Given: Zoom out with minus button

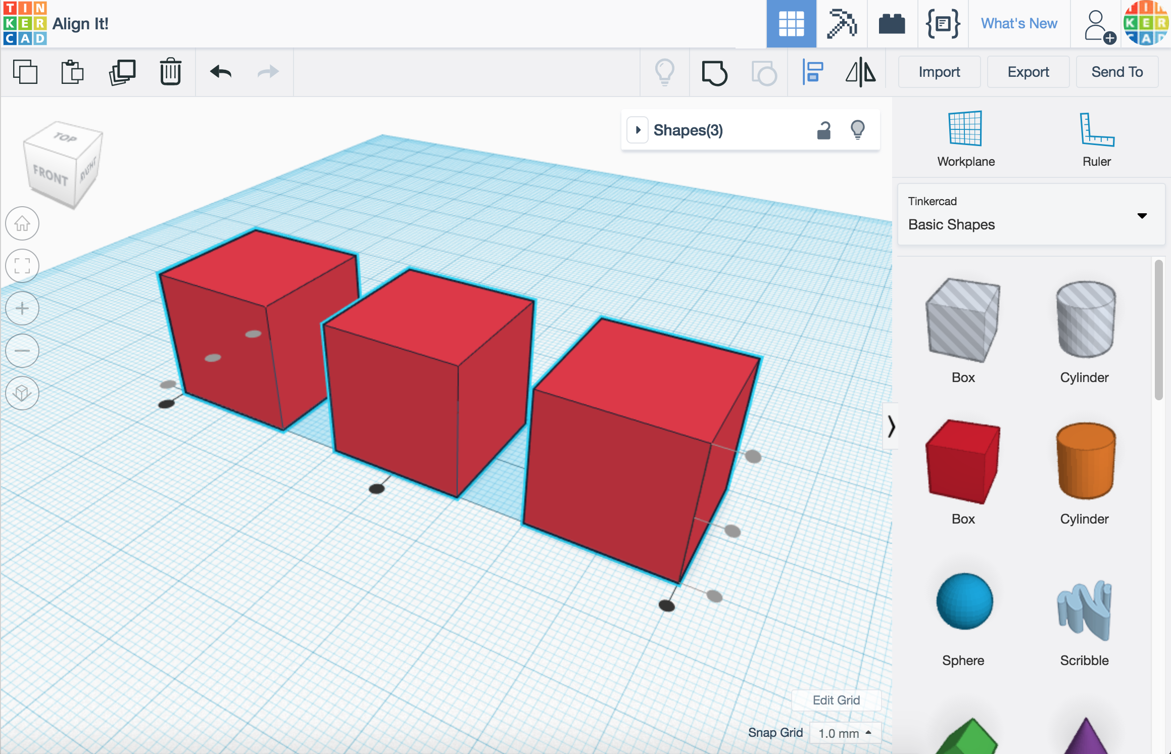Looking at the screenshot, I should [22, 351].
